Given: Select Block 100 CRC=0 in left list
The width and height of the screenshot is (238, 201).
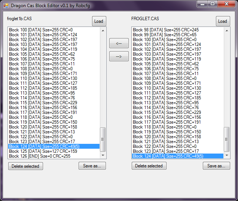Looking at the screenshot, I should [x=40, y=30].
